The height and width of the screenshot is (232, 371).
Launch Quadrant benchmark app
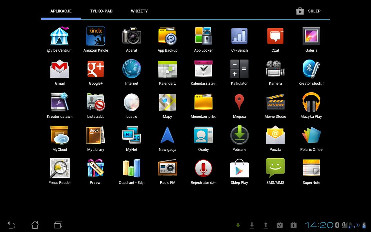[x=132, y=168]
